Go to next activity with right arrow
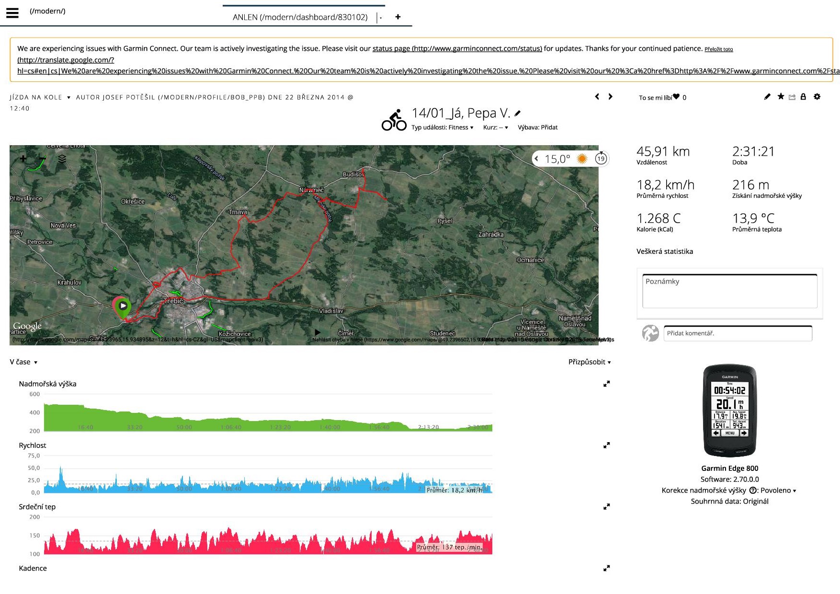 pos(610,96)
